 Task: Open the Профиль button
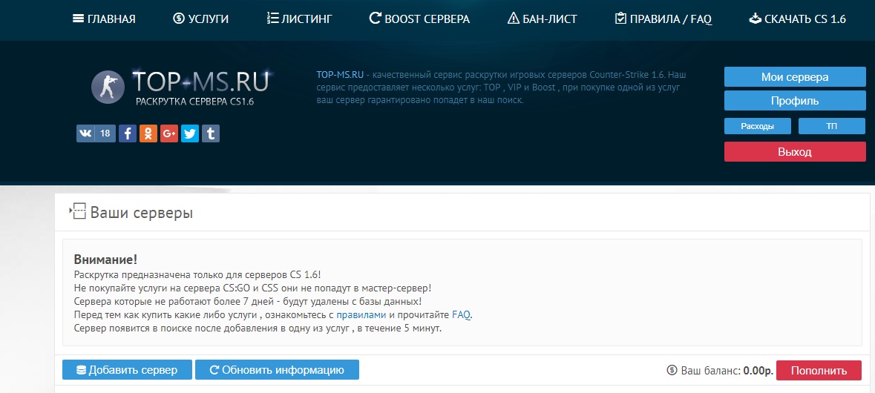(795, 101)
